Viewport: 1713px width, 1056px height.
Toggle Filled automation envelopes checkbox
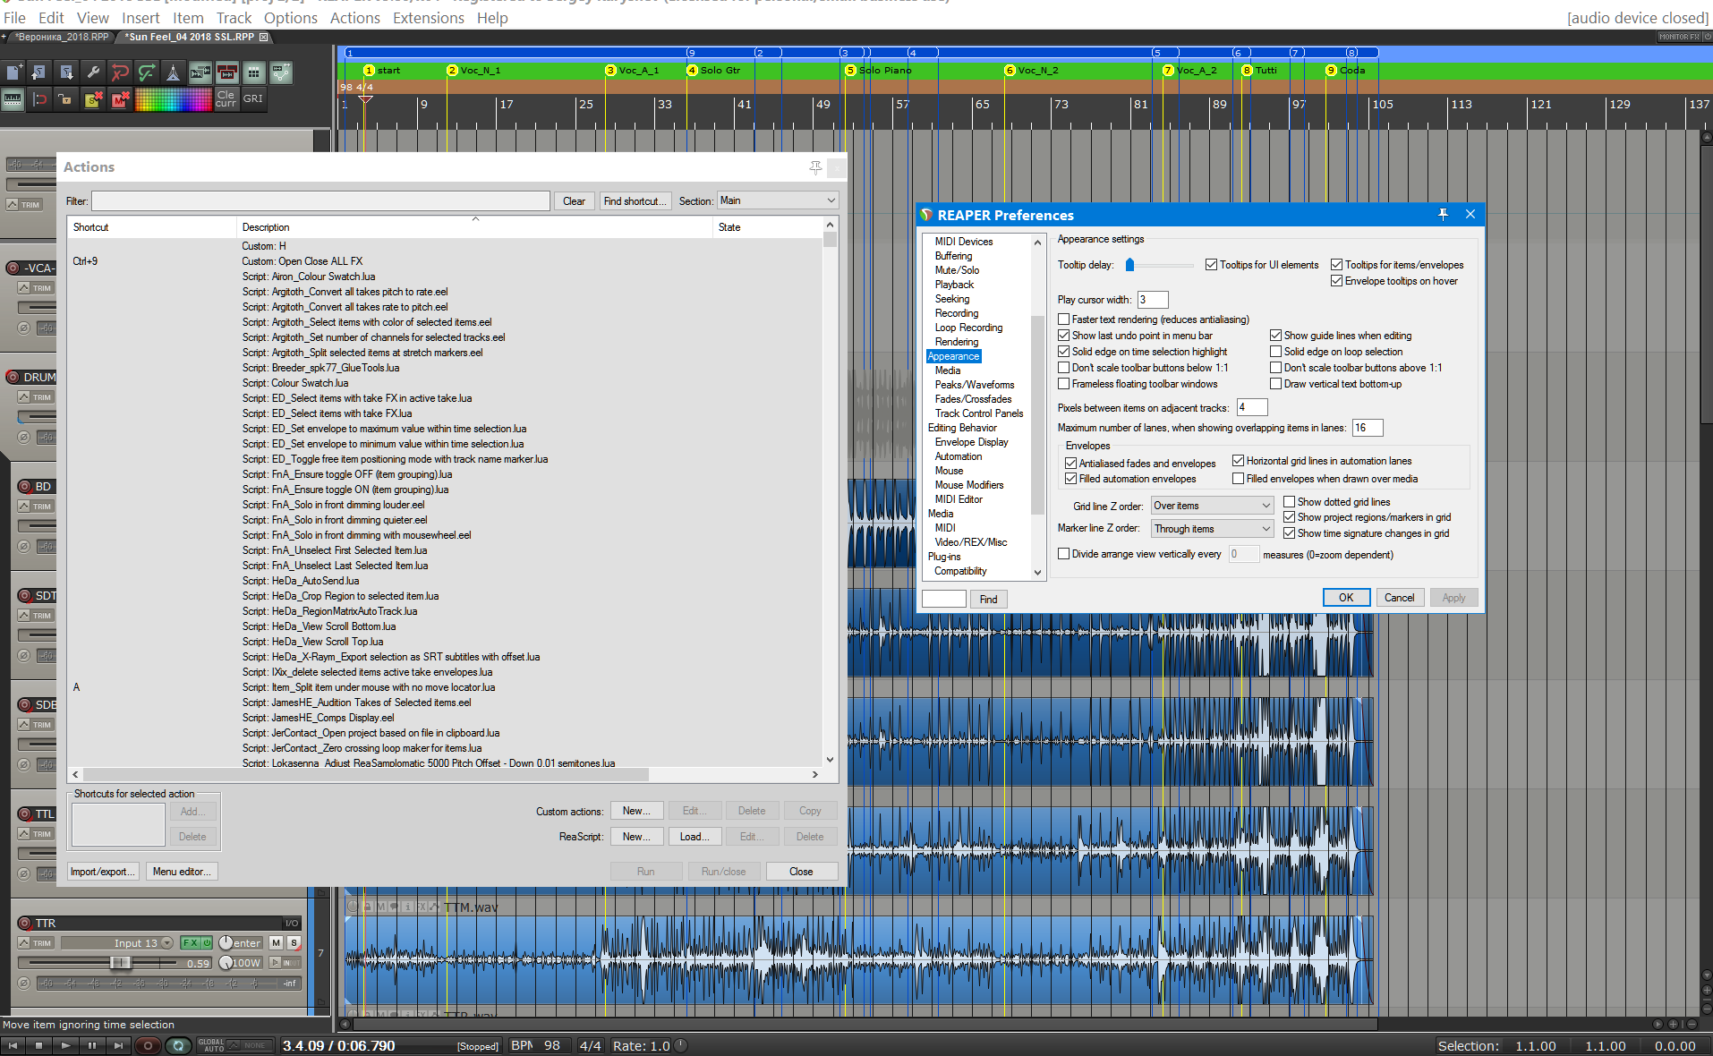click(1070, 479)
